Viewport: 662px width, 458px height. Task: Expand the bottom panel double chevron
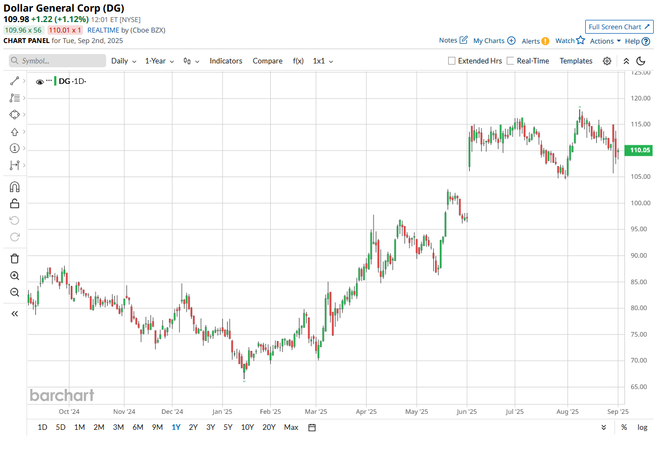(x=604, y=428)
